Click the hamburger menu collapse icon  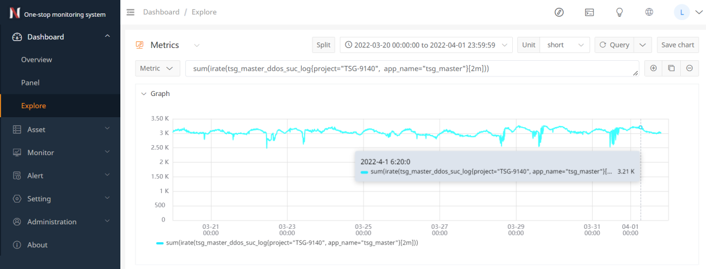[130, 12]
